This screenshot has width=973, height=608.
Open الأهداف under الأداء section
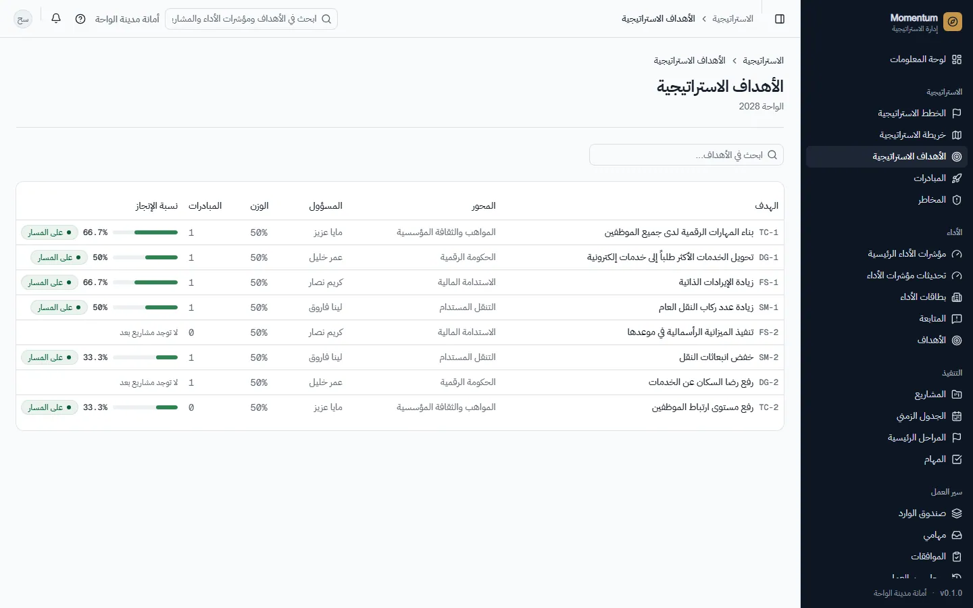tap(887, 340)
